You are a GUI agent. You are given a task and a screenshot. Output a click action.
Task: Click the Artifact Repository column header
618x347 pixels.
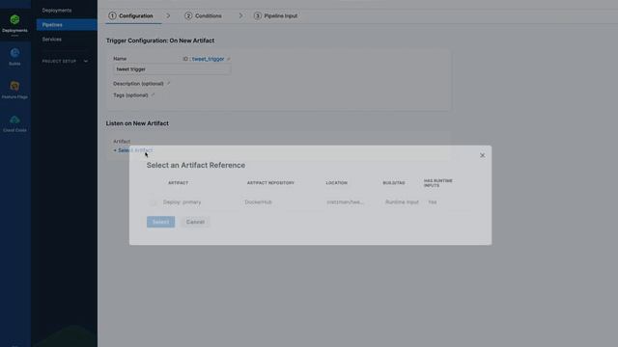coord(270,183)
